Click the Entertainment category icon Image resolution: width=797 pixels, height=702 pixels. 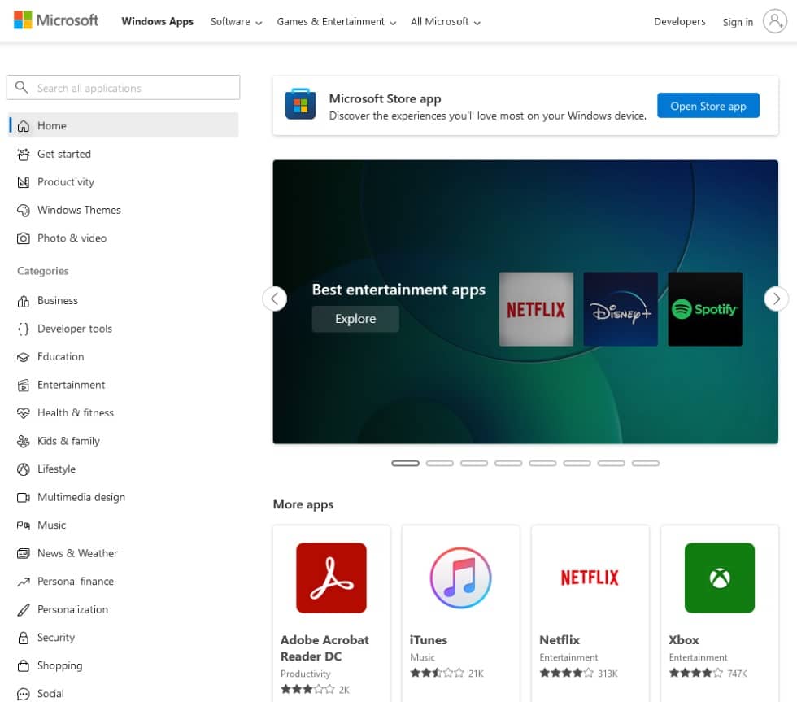pyautogui.click(x=24, y=386)
